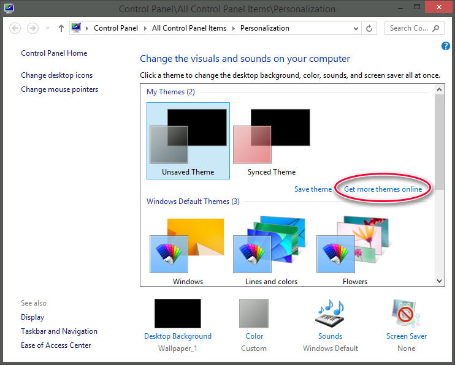455x365 pixels.
Task: Select the Unsaved Theme thumbnail
Action: click(x=188, y=141)
